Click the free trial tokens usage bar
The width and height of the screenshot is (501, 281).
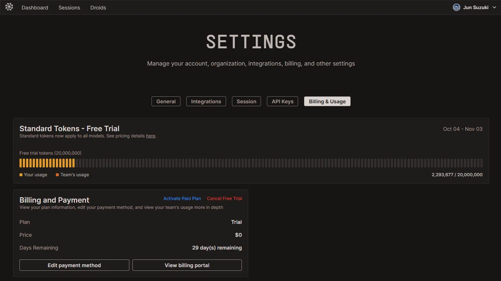click(x=251, y=163)
